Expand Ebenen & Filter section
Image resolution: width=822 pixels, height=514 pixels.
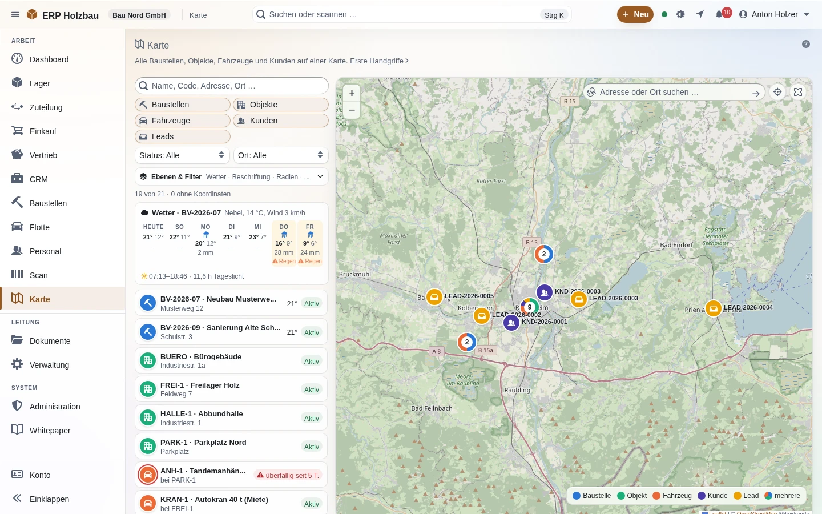pyautogui.click(x=232, y=177)
